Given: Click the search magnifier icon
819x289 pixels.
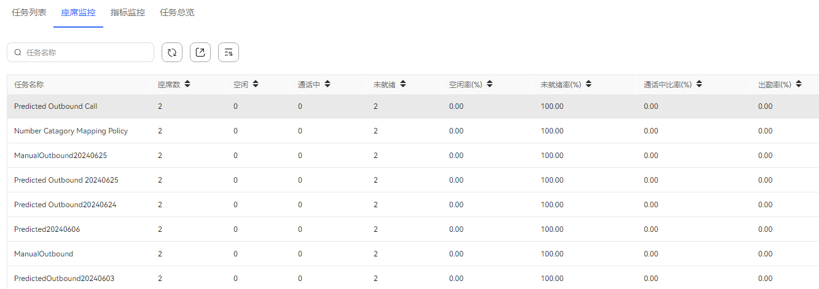Looking at the screenshot, I should [x=18, y=53].
